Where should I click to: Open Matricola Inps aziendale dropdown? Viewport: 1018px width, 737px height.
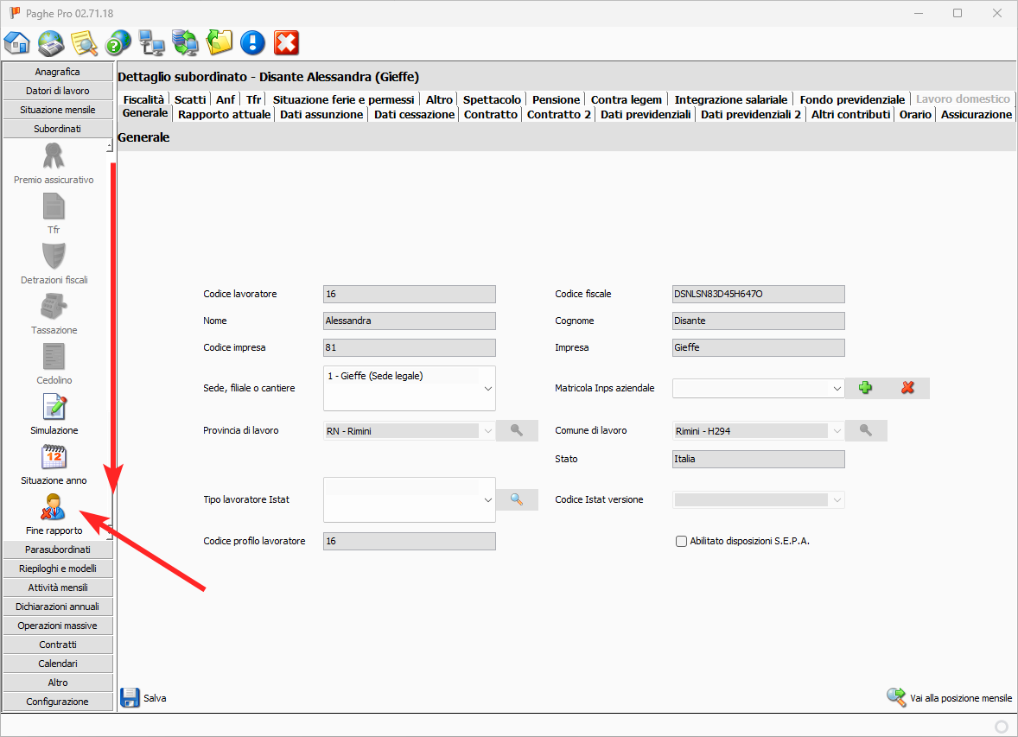tap(837, 389)
